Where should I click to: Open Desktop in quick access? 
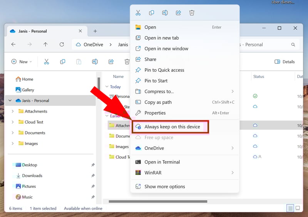pyautogui.click(x=27, y=165)
